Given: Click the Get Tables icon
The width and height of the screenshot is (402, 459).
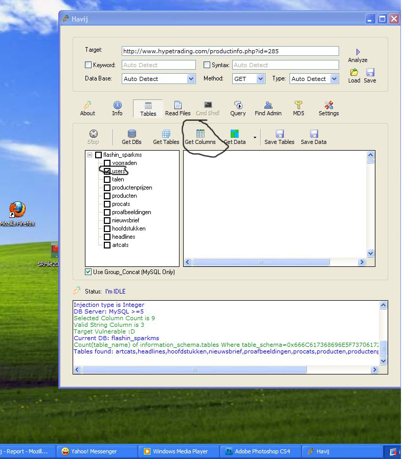Looking at the screenshot, I should (x=166, y=134).
